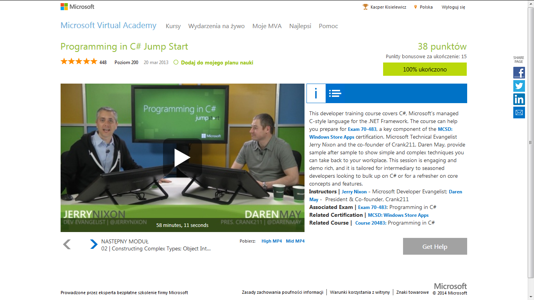Image resolution: width=534 pixels, height=300 pixels.
Task: Rate course using the five stars
Action: [79, 61]
